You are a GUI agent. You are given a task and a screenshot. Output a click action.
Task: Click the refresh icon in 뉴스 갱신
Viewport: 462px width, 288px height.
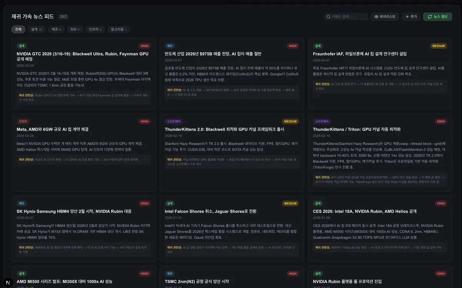point(430,17)
